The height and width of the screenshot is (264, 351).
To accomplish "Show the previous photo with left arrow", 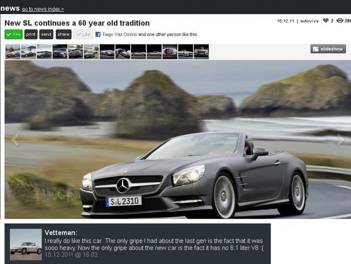I will click(15, 139).
